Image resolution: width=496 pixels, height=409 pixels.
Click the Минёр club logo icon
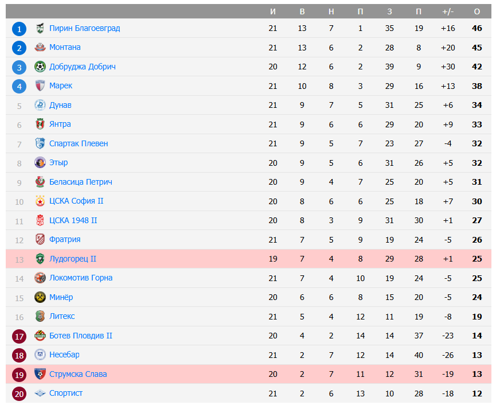pos(40,297)
